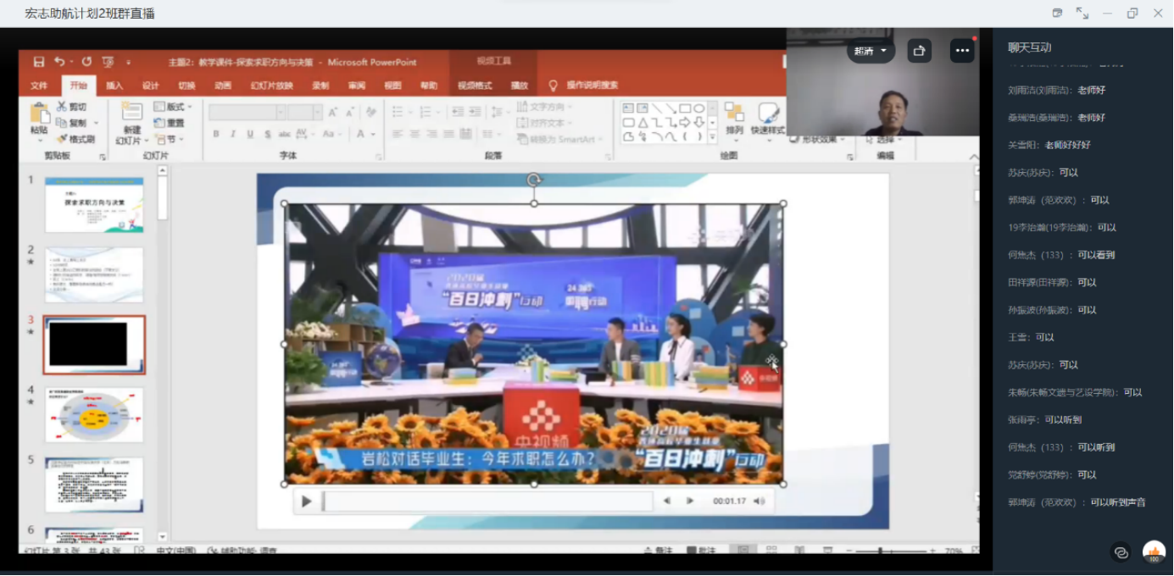Click the Reset (重置) slide button
Viewport: 1174px width, 576px height.
pos(169,123)
